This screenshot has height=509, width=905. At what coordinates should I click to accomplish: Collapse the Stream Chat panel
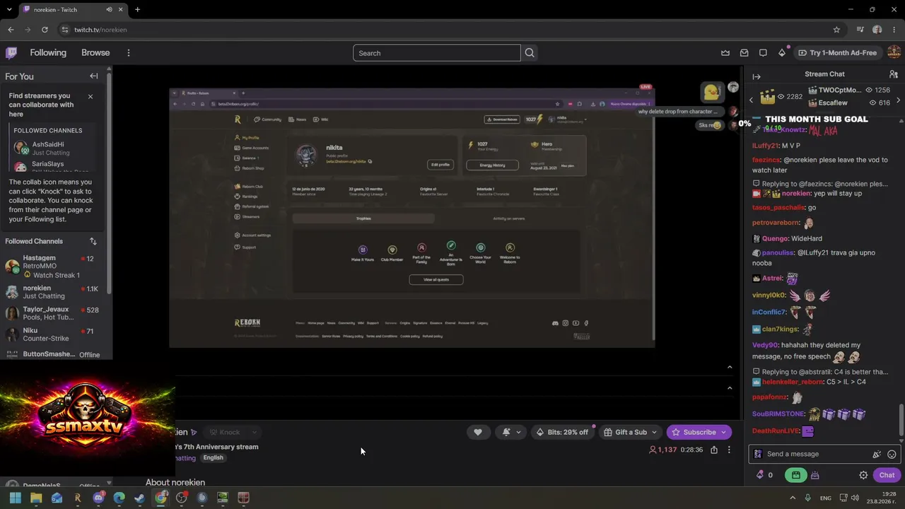coord(757,76)
